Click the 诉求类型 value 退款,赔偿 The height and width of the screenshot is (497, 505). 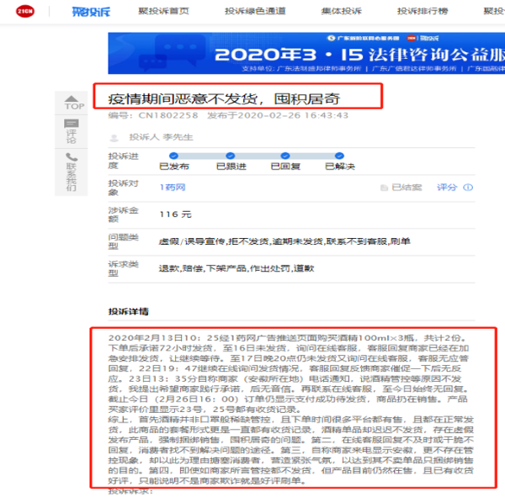[x=181, y=268]
